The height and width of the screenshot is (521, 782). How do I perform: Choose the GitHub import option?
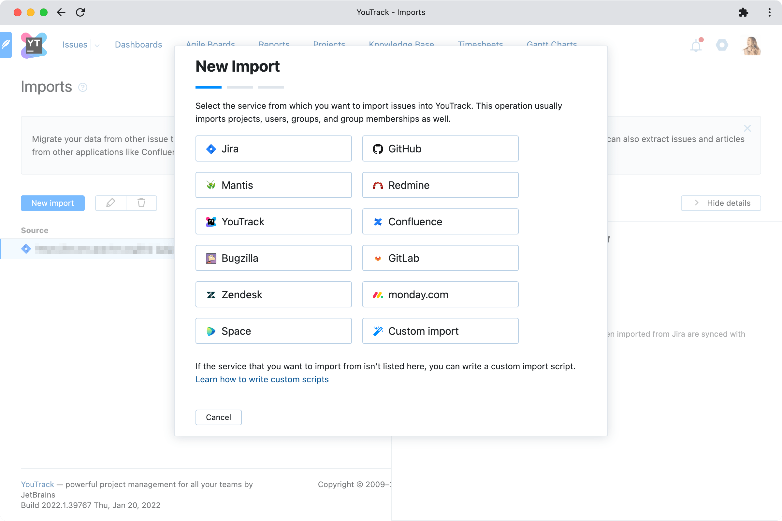pyautogui.click(x=440, y=148)
